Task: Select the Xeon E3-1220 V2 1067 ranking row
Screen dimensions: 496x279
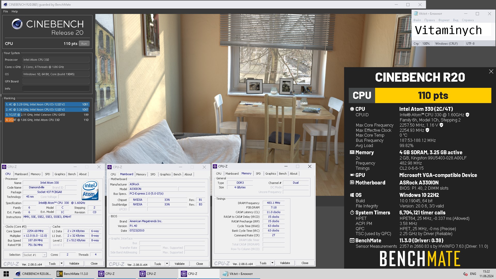Action: 47,110
